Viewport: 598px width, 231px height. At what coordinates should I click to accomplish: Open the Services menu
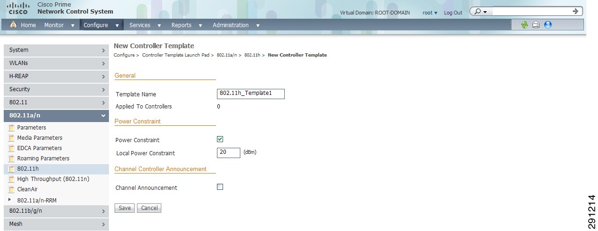pos(145,25)
